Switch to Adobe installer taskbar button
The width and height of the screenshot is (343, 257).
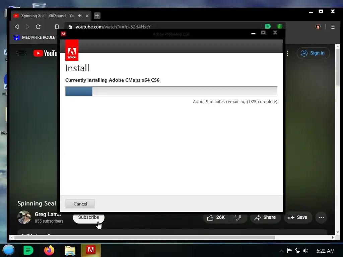click(x=91, y=250)
